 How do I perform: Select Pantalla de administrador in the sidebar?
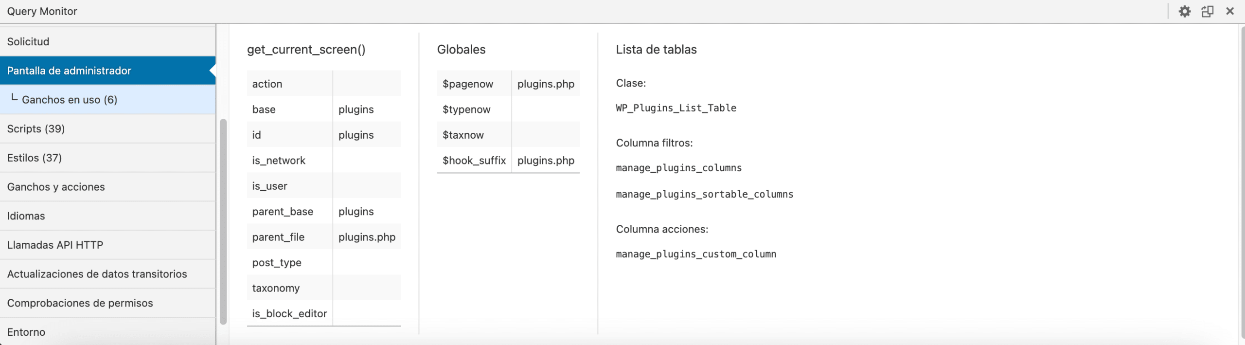(x=69, y=71)
